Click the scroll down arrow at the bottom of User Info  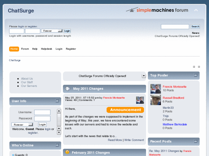[x=59, y=133]
